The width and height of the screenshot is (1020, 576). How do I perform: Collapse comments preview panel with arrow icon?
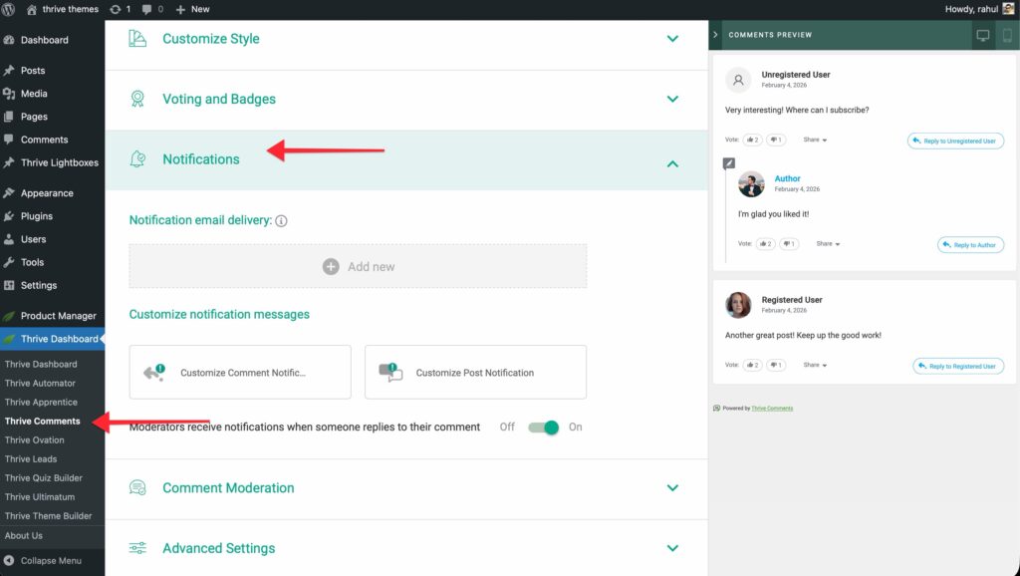click(715, 35)
